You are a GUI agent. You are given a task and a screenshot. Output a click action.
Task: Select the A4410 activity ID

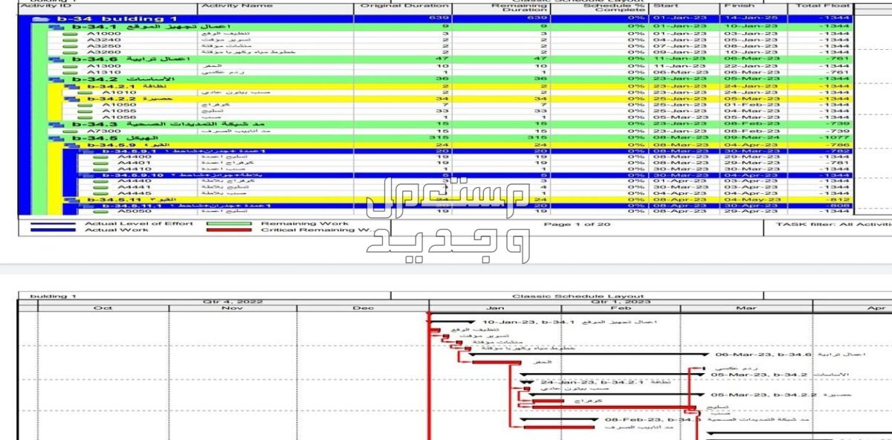pos(134,169)
